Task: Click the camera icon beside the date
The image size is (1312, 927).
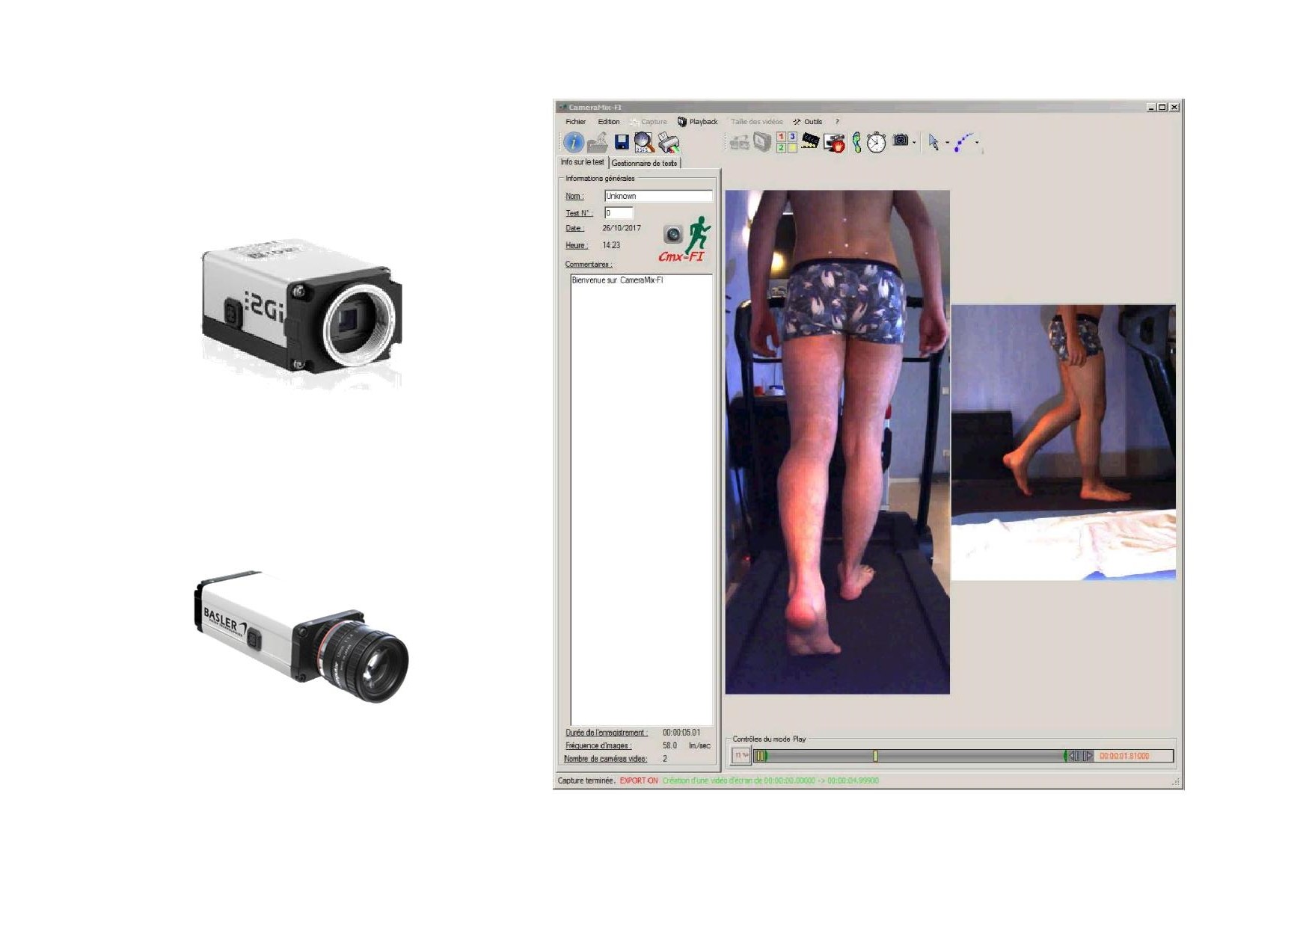Action: tap(673, 235)
